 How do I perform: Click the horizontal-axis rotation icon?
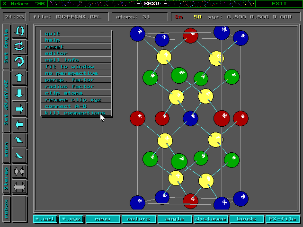click(19, 31)
